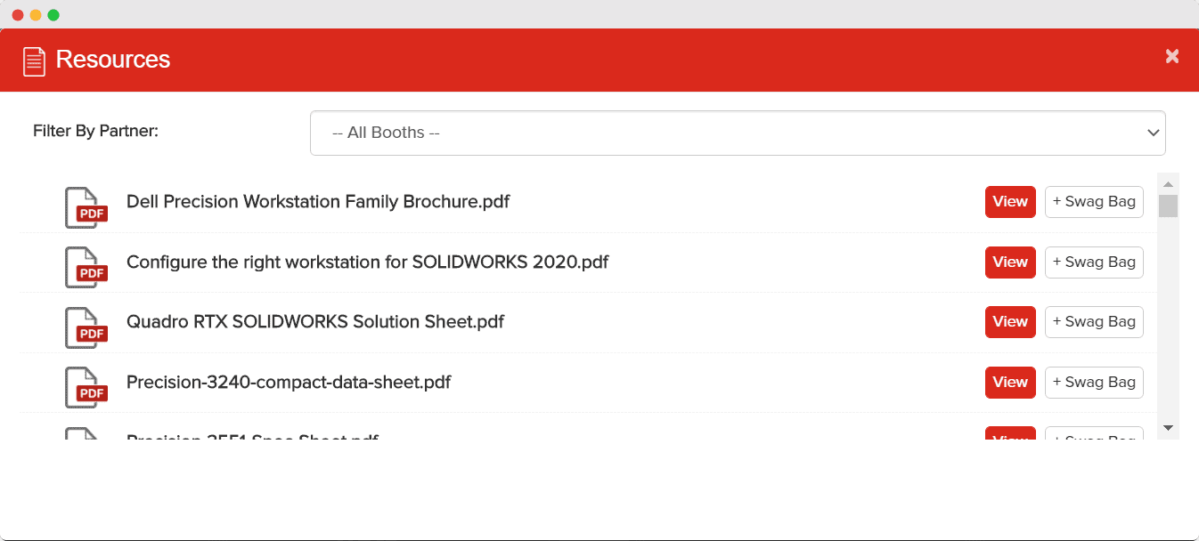1199x541 pixels.
Task: View the Quadro RTX SOLIDWORKS Solution Sheet
Action: pos(1009,321)
